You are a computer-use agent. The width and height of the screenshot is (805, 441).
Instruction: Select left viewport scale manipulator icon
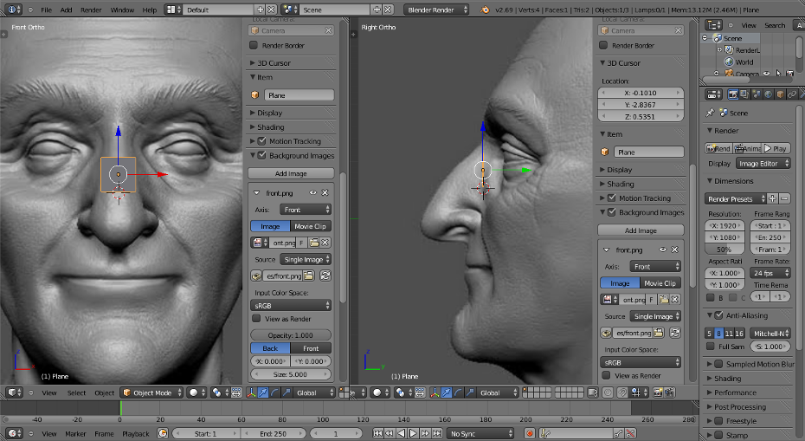point(287,392)
